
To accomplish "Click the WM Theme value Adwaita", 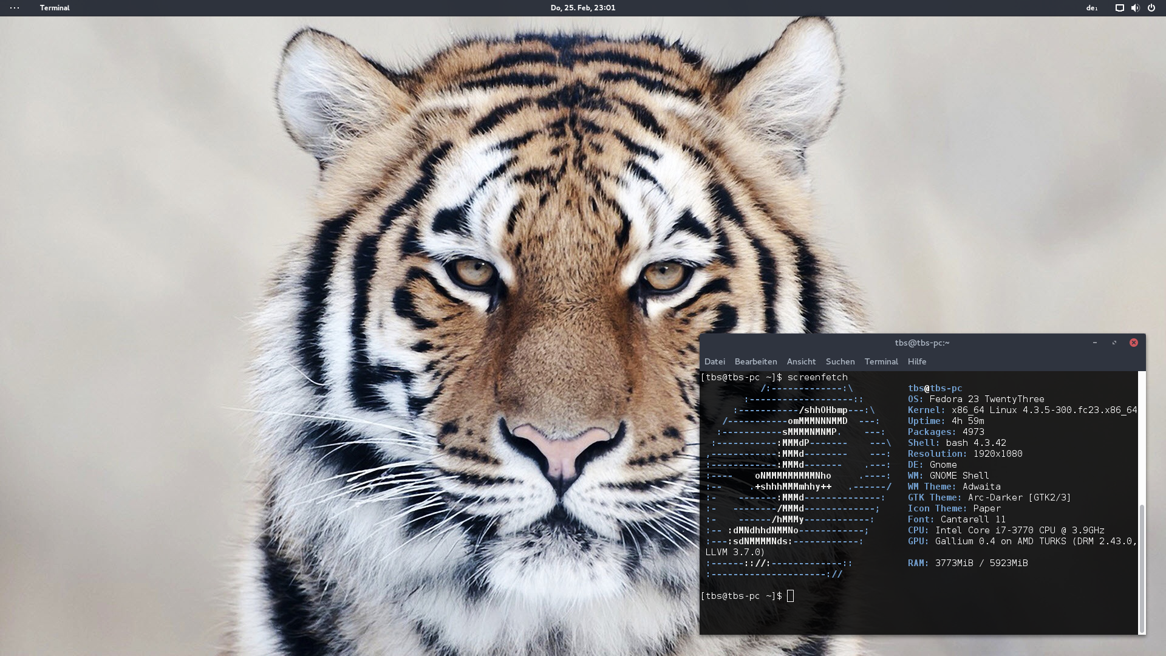I will [x=981, y=487].
